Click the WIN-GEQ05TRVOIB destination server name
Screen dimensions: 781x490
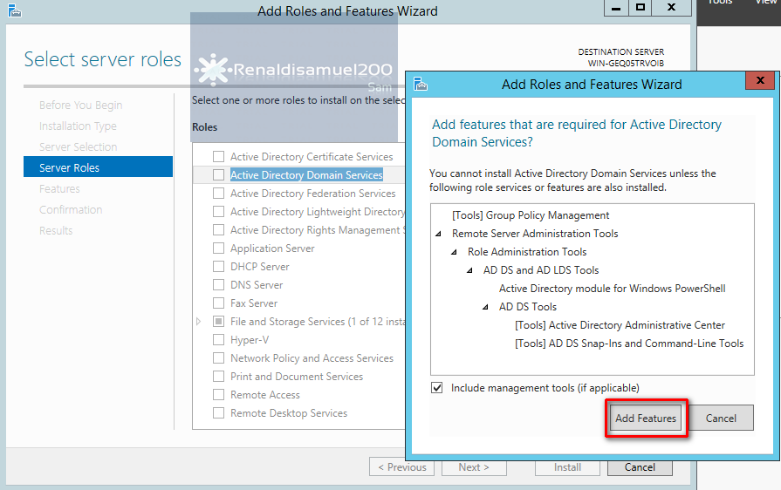626,63
